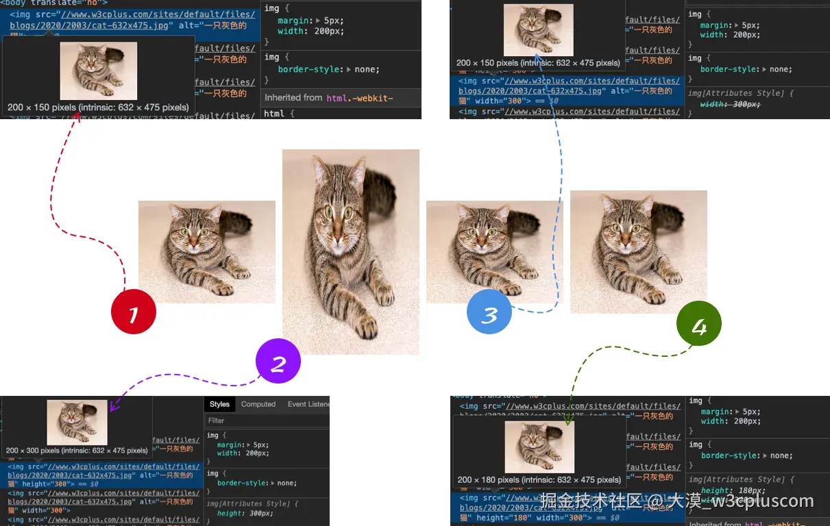Expand margin triangle above the 'Inherited from' row
This screenshot has width=830, height=526.
click(x=317, y=21)
